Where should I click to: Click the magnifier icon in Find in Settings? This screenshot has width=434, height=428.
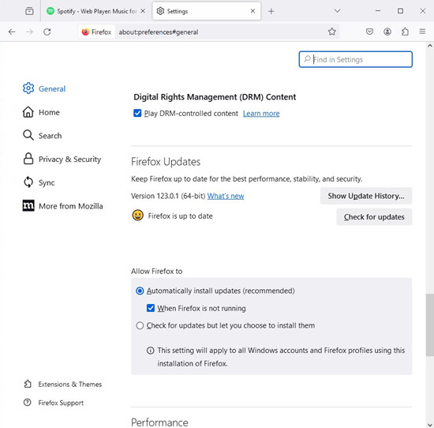(307, 58)
